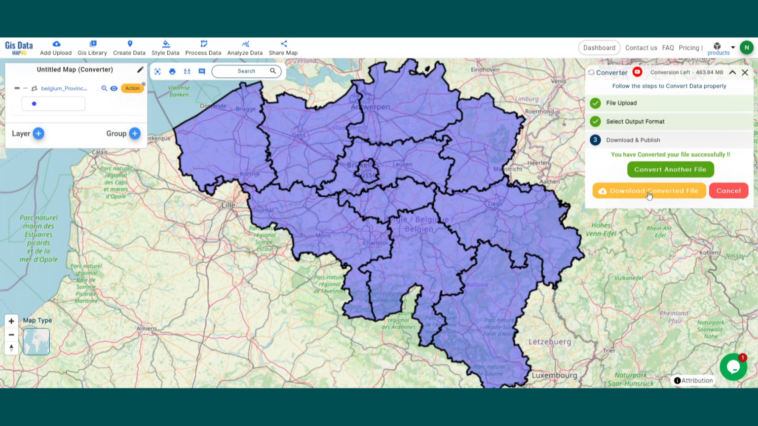The image size is (758, 426).
Task: Expand the Map Type selector
Action: [x=36, y=341]
